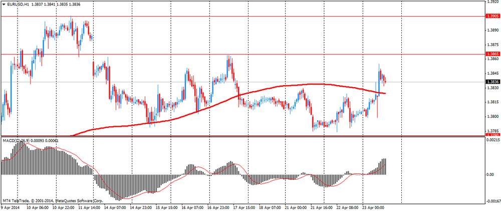Click the 0.00 zero level on MACD scale
The width and height of the screenshot is (501, 211).
[x=491, y=175]
